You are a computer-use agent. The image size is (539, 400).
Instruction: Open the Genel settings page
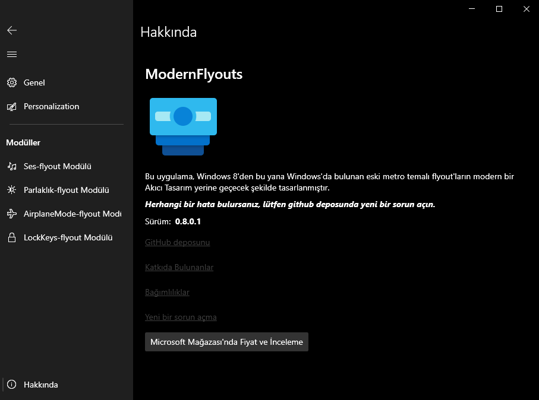67,82
